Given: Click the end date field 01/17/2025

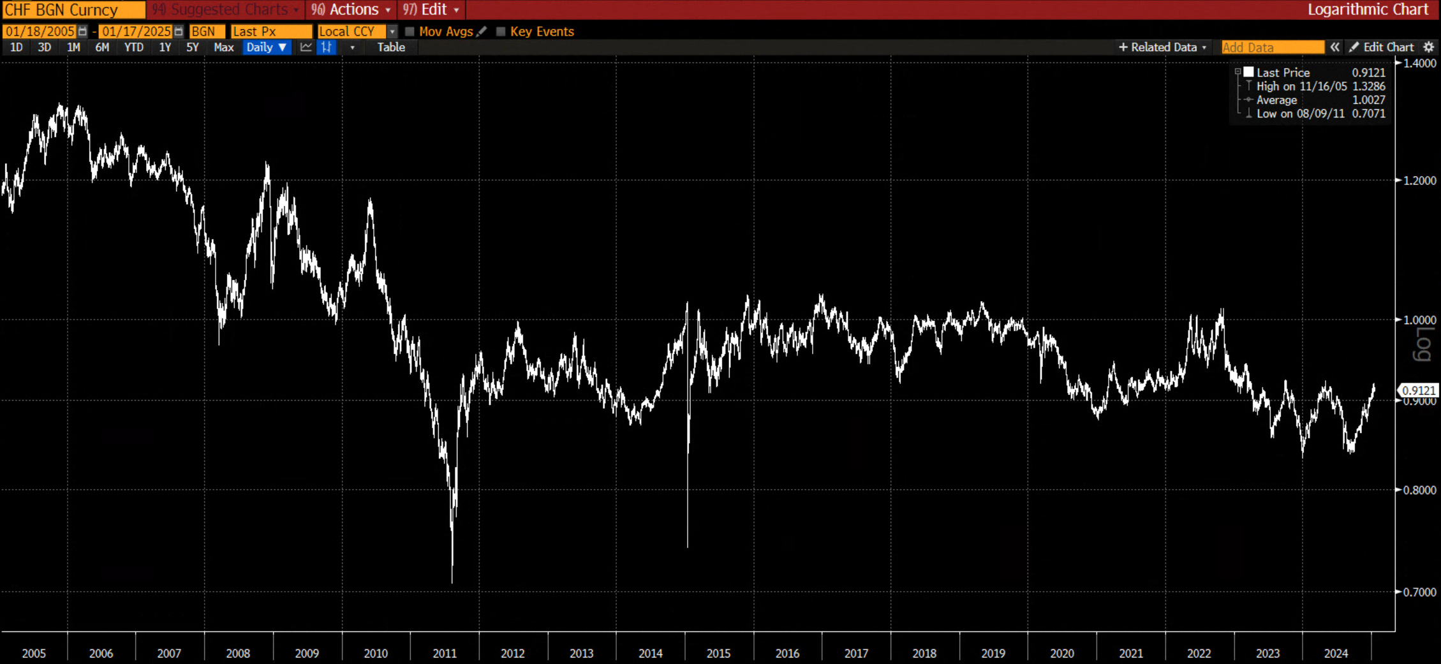Looking at the screenshot, I should [136, 31].
